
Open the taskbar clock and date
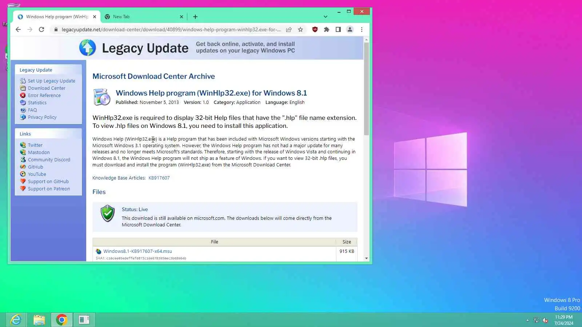[x=563, y=320]
